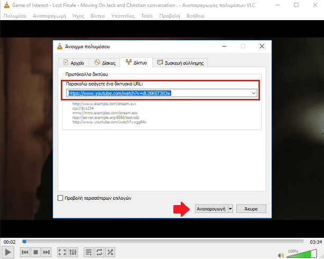Switch to the Δίσκος tab
324x259 pixels.
[x=105, y=63]
